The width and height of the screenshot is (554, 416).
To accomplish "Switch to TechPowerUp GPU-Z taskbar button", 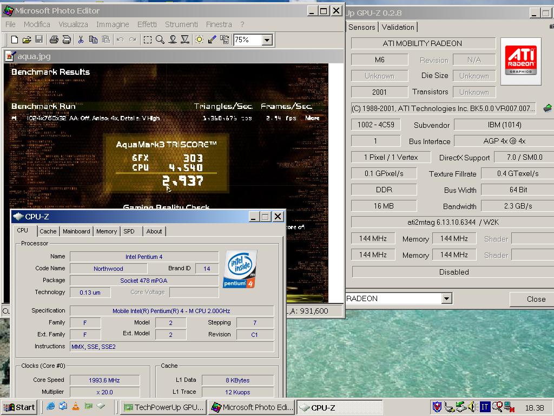I will tap(163, 407).
